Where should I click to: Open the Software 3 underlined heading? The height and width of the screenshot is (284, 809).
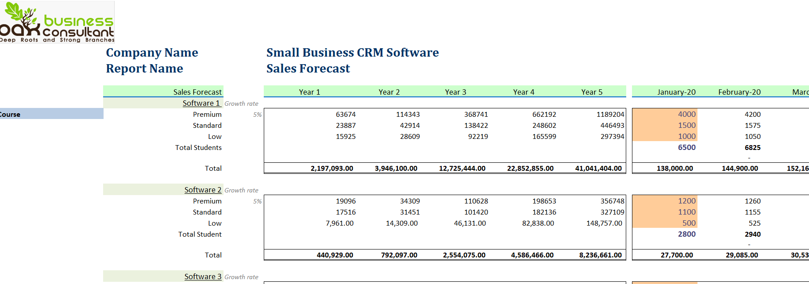point(203,276)
